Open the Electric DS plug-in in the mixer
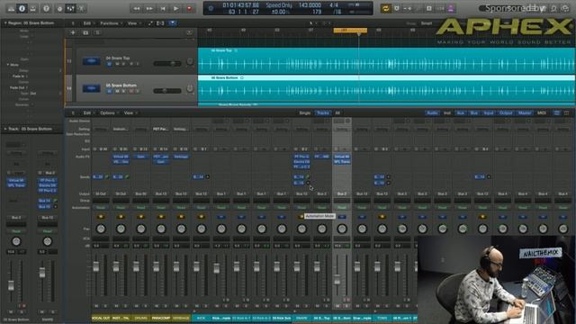Image resolution: width=576 pixels, height=324 pixels. pos(301,162)
